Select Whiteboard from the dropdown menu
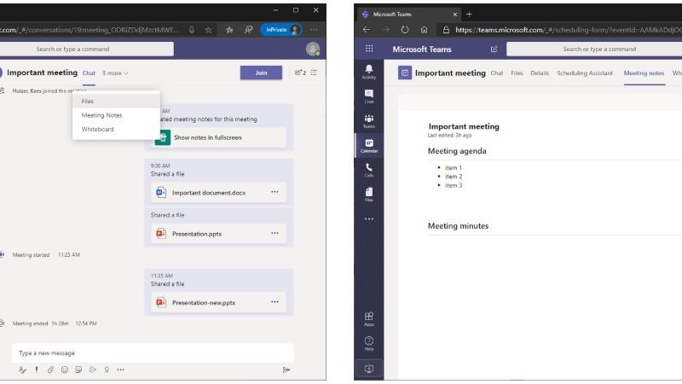 click(116, 130)
